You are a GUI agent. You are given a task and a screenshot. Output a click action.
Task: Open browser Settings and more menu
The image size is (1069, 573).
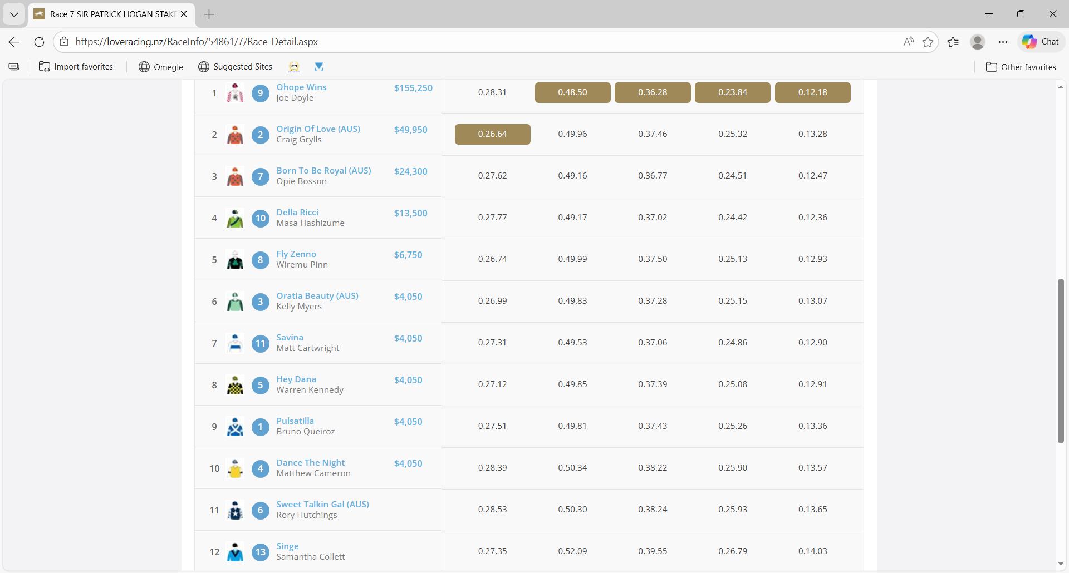tap(1003, 42)
